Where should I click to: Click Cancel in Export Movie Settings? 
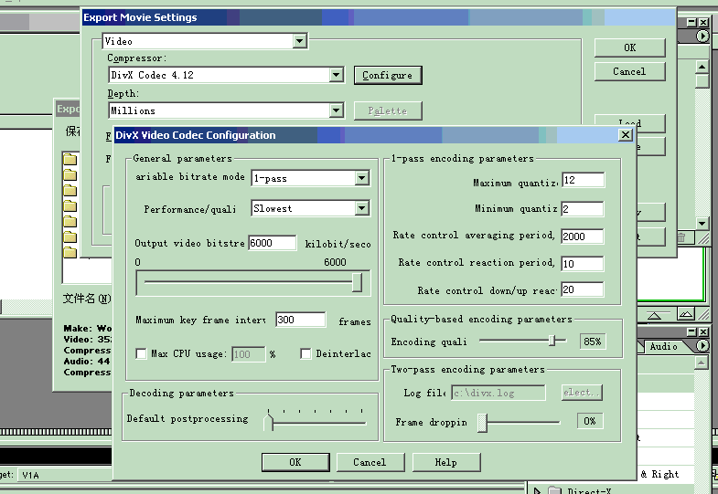pos(629,72)
